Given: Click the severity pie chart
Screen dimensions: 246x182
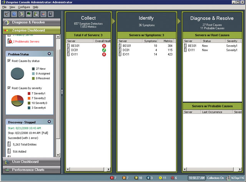Looking at the screenshot, I should 17,101.
